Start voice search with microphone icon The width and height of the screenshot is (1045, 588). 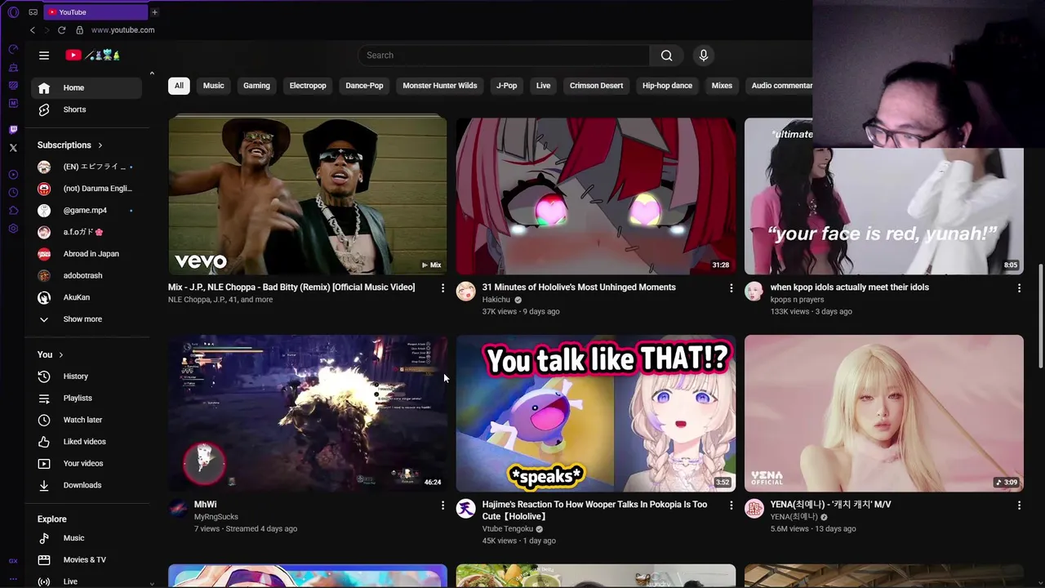[x=703, y=56]
